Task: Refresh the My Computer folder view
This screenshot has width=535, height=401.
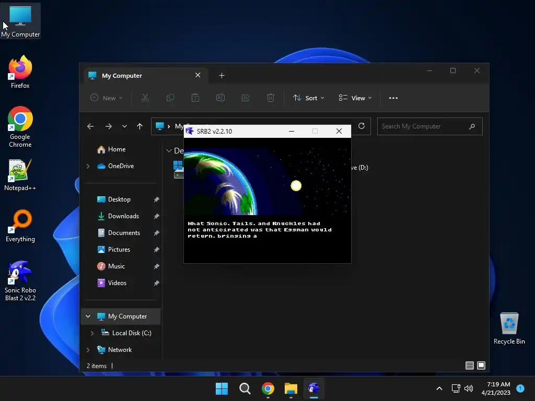Action: coord(362,126)
